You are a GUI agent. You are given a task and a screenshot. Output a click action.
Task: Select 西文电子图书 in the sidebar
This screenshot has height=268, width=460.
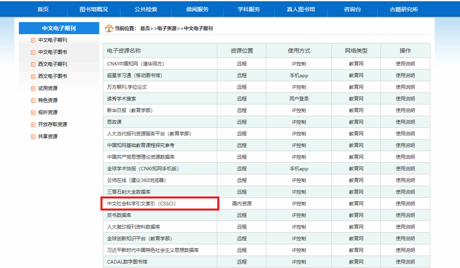[x=53, y=76]
